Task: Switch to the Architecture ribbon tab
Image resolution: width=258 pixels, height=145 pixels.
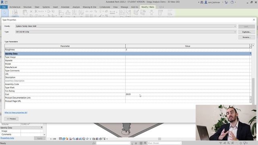Action: point(15,7)
